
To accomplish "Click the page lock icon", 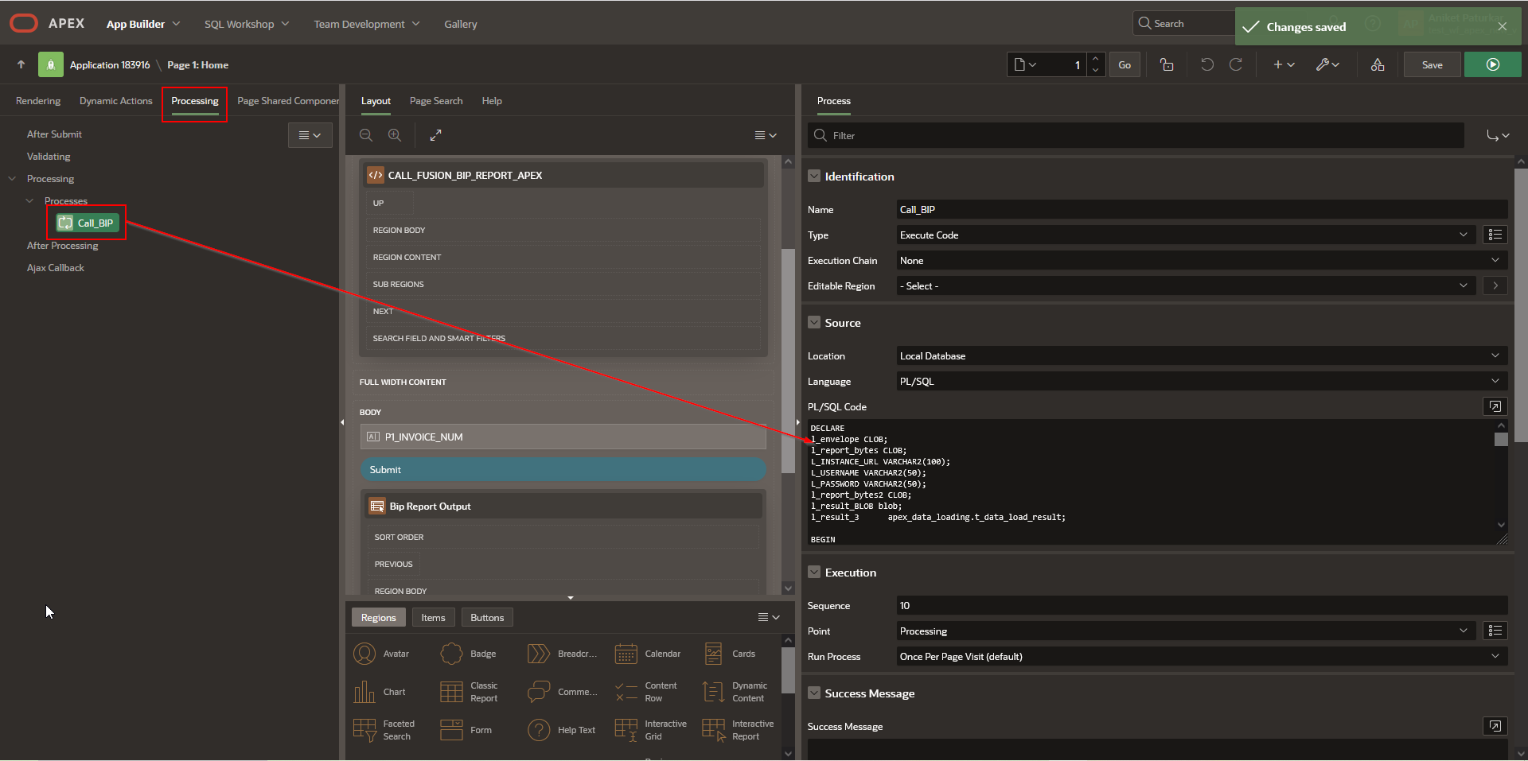I will click(1167, 64).
